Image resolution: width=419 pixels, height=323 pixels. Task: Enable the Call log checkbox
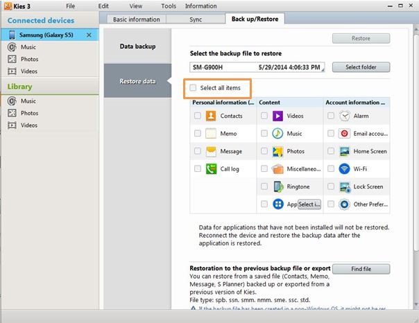[x=198, y=168]
